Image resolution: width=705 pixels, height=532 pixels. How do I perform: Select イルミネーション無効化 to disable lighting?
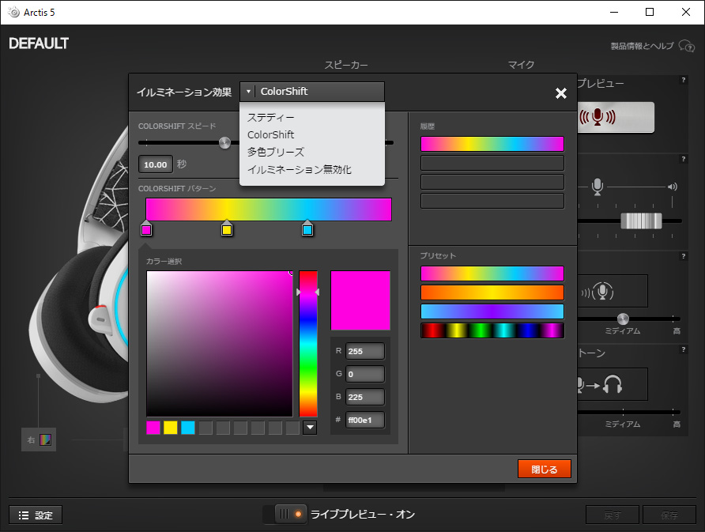299,169
